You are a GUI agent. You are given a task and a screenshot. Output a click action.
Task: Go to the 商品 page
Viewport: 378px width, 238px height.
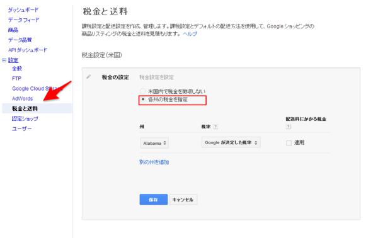click(13, 30)
